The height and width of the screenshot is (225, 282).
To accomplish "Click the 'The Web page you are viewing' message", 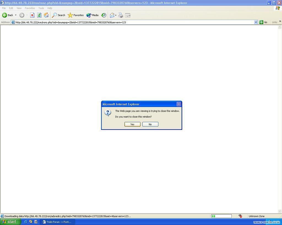I will (147, 111).
